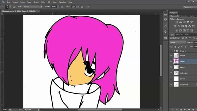Open the File menu
The image size is (197, 111).
pos(3,2)
